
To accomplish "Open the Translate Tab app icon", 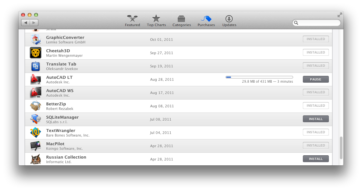I will click(x=35, y=66).
